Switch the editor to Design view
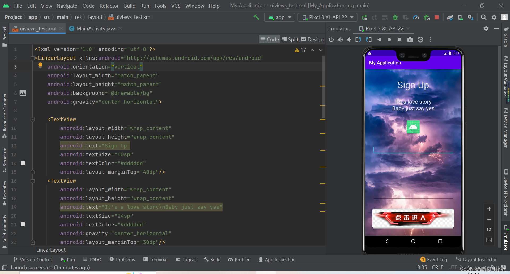This screenshot has height=274, width=510. (x=312, y=39)
